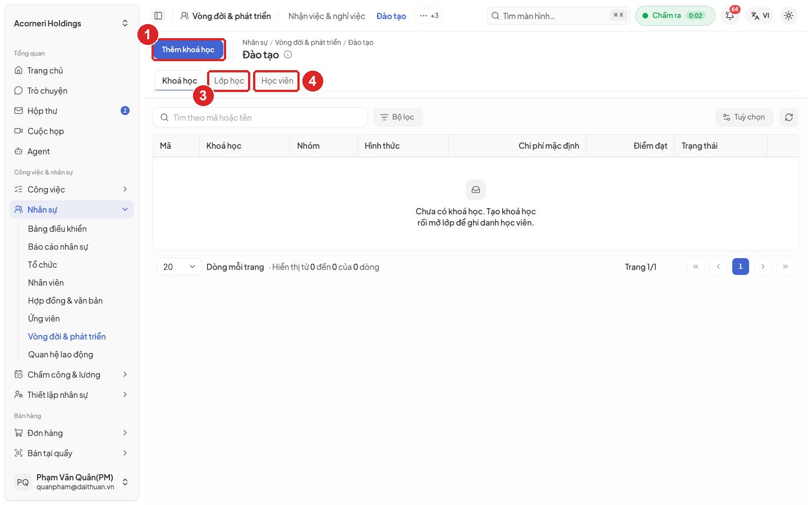Open the Bộ lọc filter button
808x505 pixels.
398,117
